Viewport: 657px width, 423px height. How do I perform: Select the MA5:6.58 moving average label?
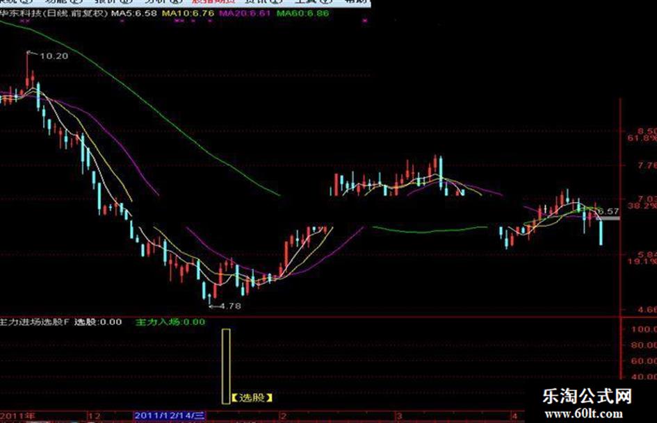pyautogui.click(x=134, y=13)
